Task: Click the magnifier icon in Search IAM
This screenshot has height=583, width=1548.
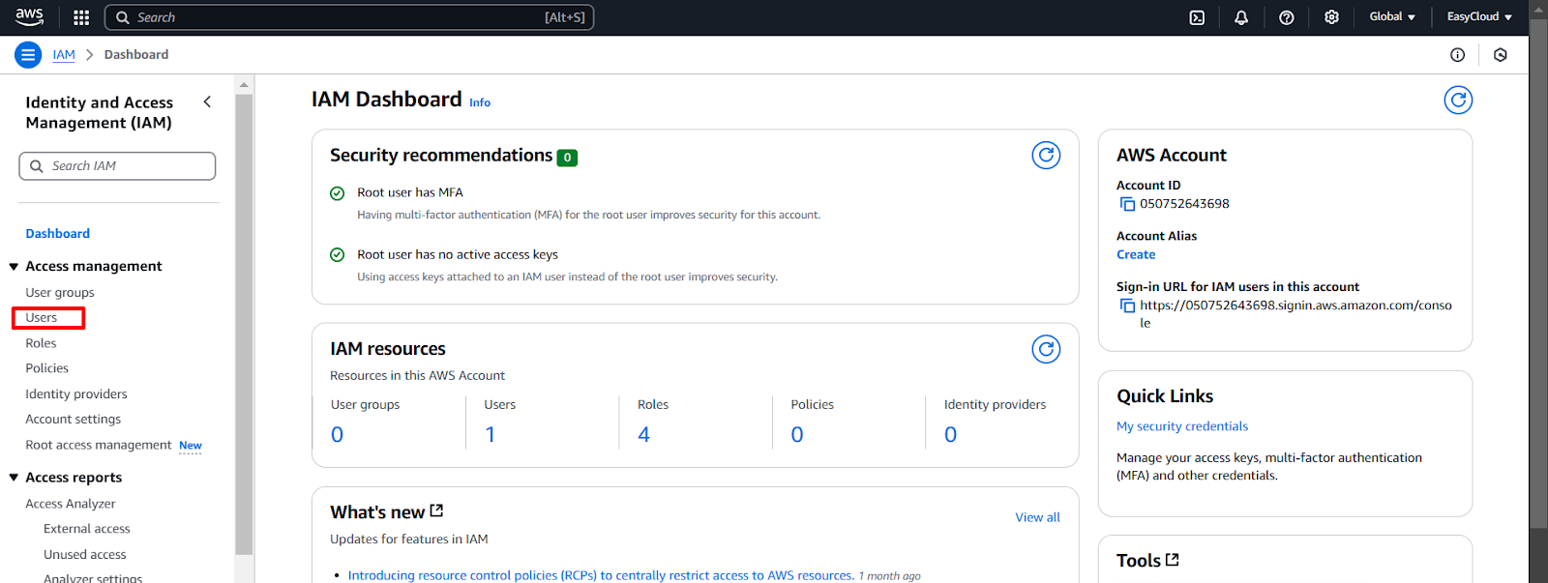Action: click(37, 166)
